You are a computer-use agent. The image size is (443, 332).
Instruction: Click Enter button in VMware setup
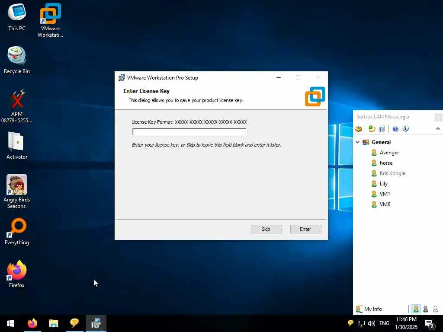pyautogui.click(x=305, y=229)
